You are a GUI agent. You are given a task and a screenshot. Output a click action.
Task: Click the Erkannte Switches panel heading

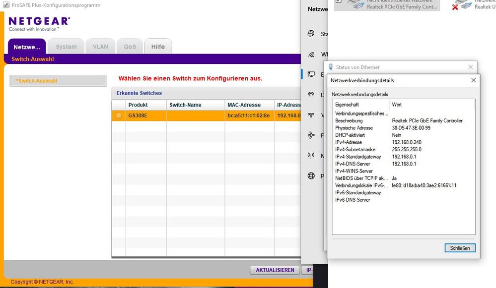tap(139, 93)
